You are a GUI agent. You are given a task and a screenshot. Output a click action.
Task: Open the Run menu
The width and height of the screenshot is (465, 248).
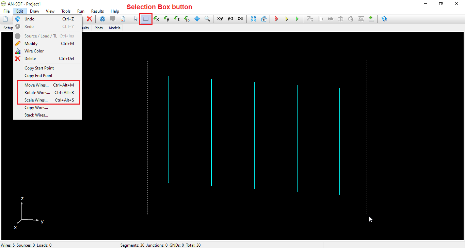click(81, 11)
